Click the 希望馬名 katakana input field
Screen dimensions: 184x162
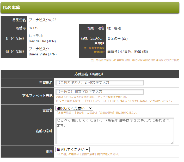(x=99, y=83)
